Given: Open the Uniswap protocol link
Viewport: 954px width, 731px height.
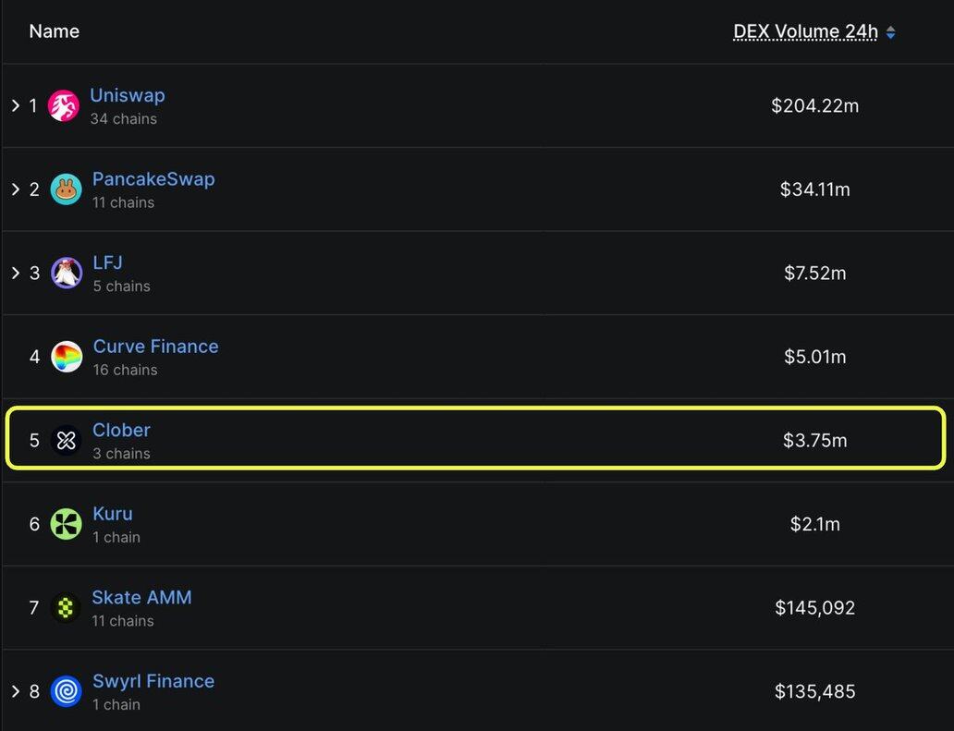Looking at the screenshot, I should tap(128, 96).
